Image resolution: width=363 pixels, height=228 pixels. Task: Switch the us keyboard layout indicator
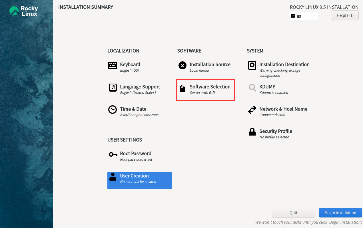click(x=304, y=16)
